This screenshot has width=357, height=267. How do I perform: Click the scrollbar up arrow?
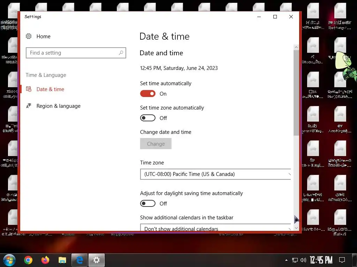[296, 47]
